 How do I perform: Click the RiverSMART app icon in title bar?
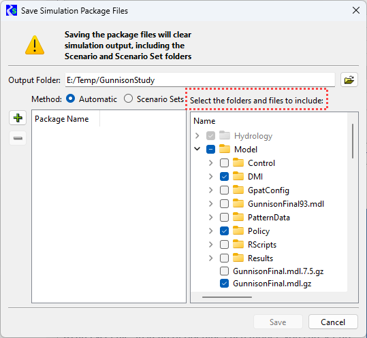(x=12, y=11)
